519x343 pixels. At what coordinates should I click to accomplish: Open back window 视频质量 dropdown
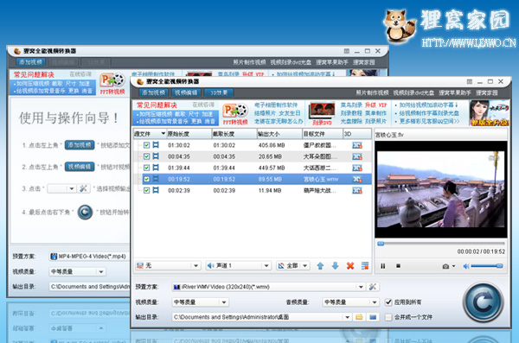tap(101, 272)
